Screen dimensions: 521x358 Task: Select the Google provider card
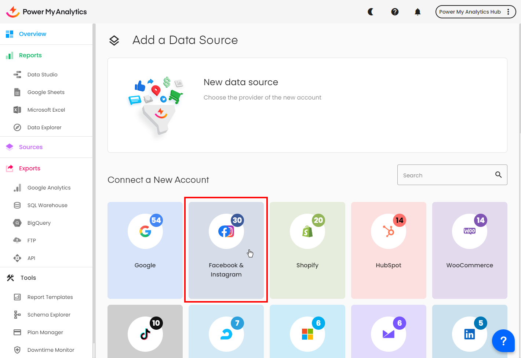click(x=145, y=250)
